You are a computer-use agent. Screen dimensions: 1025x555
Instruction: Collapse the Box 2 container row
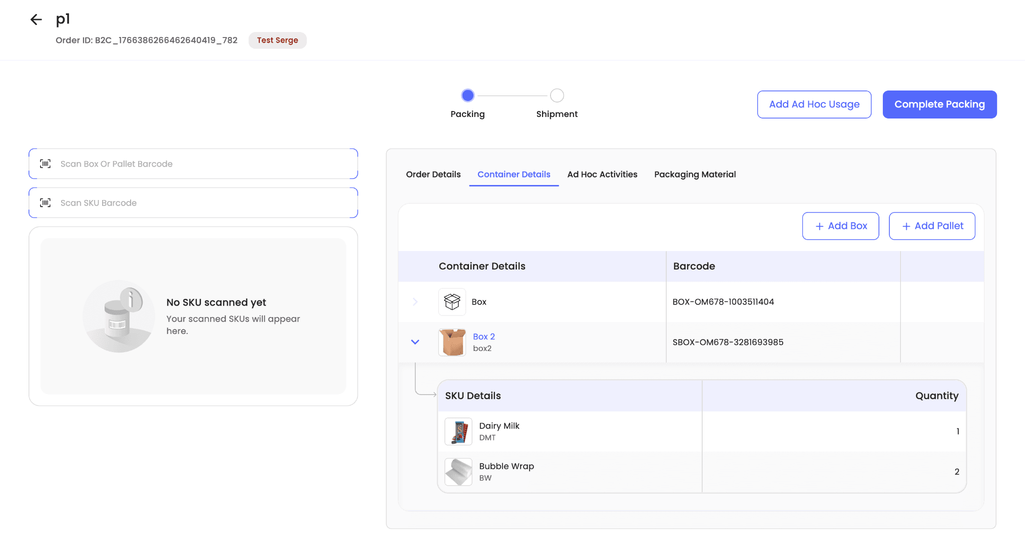[415, 342]
